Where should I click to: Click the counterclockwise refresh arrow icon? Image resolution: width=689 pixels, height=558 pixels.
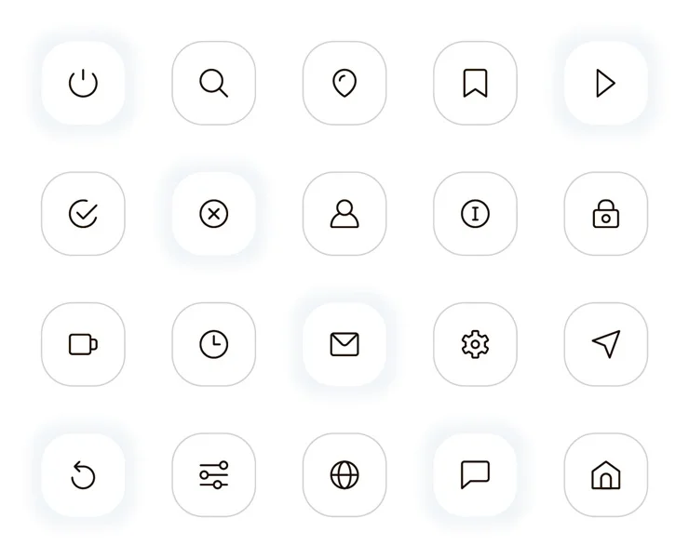click(83, 475)
